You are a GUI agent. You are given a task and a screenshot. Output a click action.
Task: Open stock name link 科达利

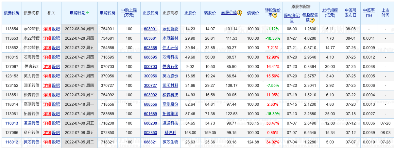(x=170, y=133)
